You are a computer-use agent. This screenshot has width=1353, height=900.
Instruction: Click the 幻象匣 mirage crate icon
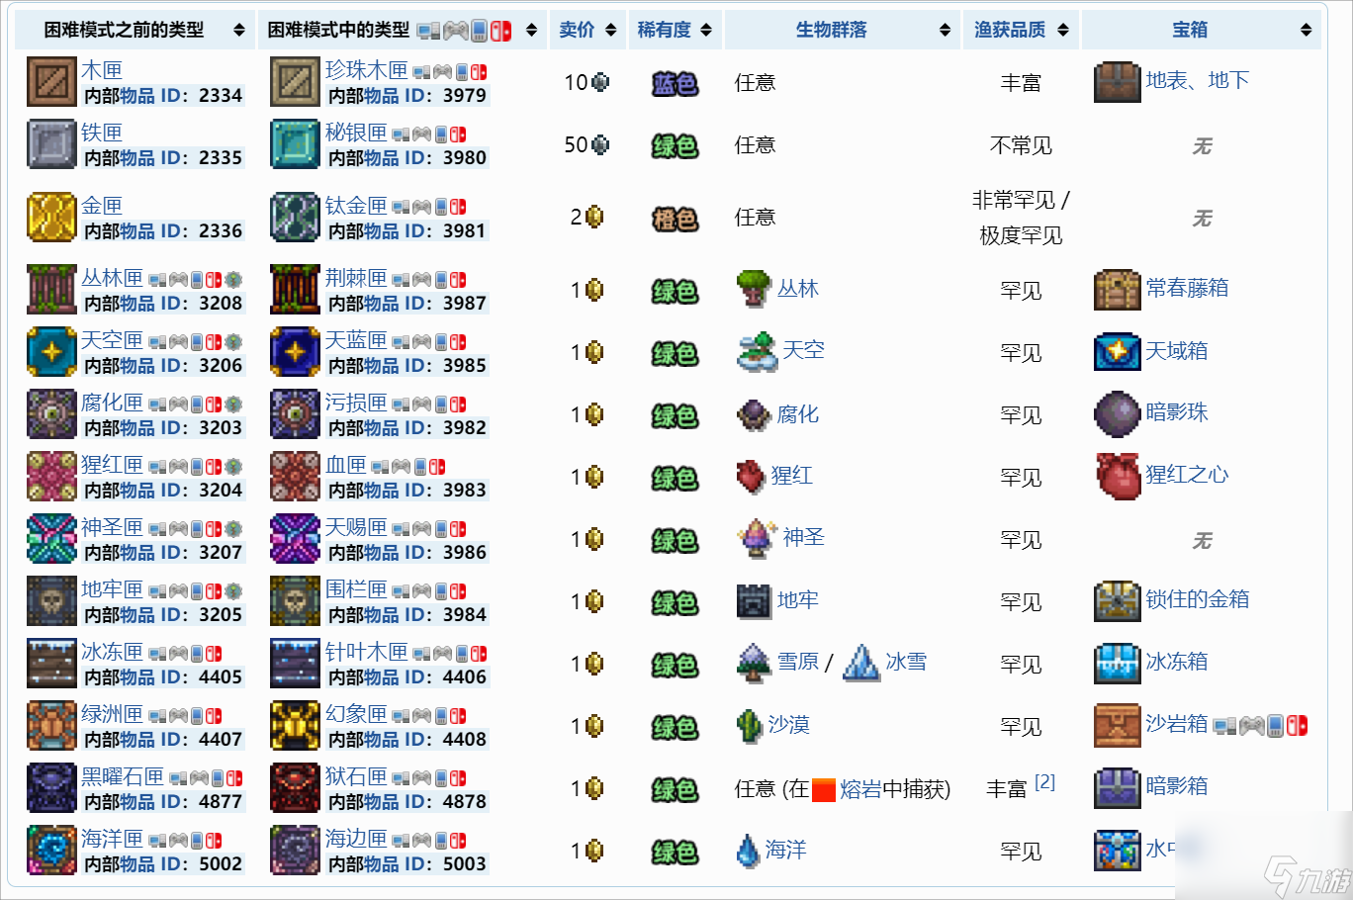pyautogui.click(x=295, y=726)
